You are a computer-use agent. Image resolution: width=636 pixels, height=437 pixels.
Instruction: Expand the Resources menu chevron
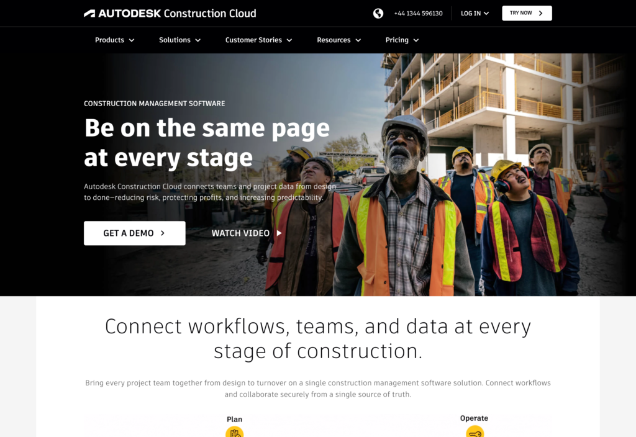(x=358, y=40)
